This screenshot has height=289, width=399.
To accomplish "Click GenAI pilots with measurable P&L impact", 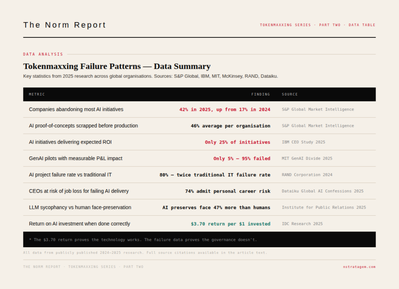I will (x=76, y=158).
